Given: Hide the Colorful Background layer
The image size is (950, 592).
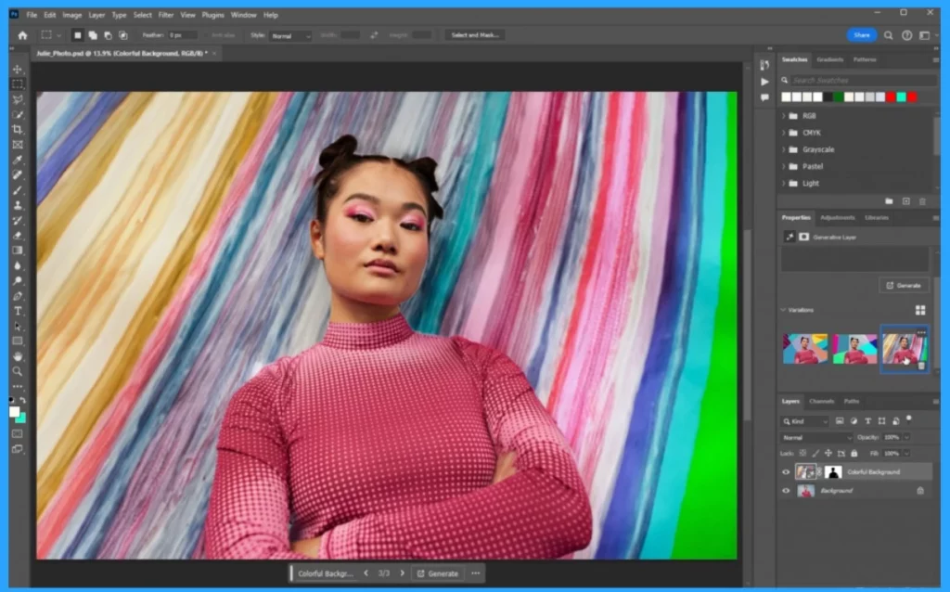Looking at the screenshot, I should pyautogui.click(x=786, y=472).
